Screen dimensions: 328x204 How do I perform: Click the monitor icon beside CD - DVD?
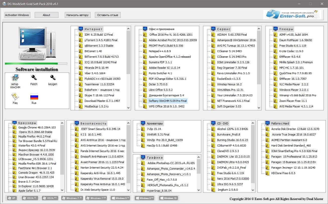click(213, 123)
